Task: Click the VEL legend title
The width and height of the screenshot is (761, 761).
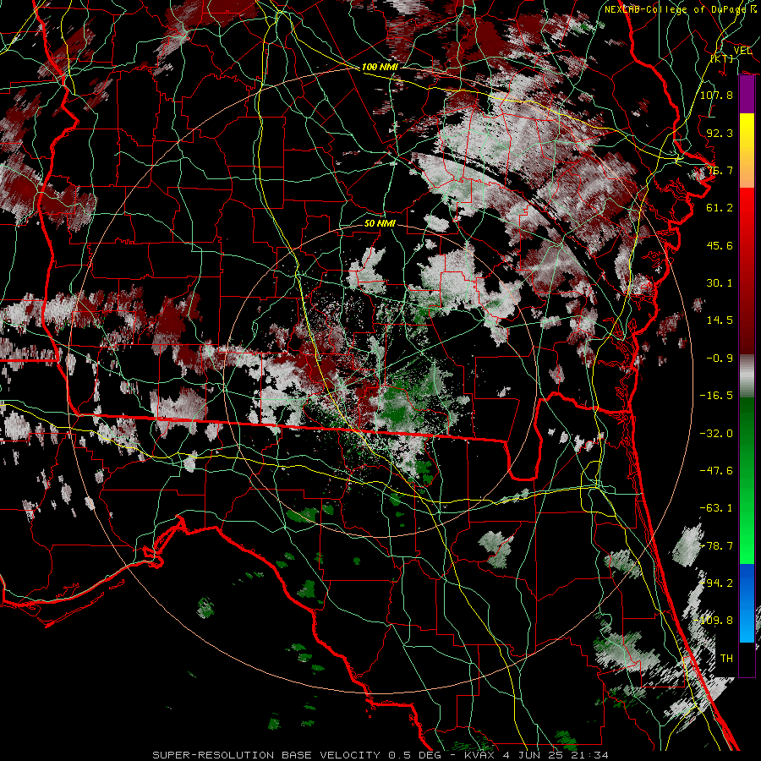Action: tap(742, 51)
